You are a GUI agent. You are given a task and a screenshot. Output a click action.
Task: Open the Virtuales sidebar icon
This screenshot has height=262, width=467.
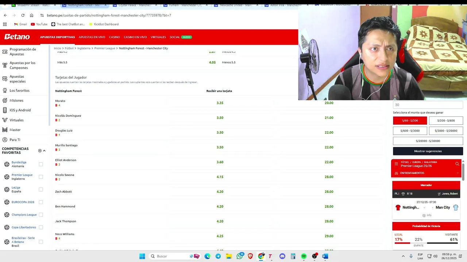(x=5, y=120)
